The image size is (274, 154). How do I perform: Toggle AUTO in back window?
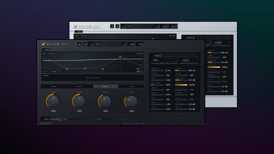click(x=217, y=43)
